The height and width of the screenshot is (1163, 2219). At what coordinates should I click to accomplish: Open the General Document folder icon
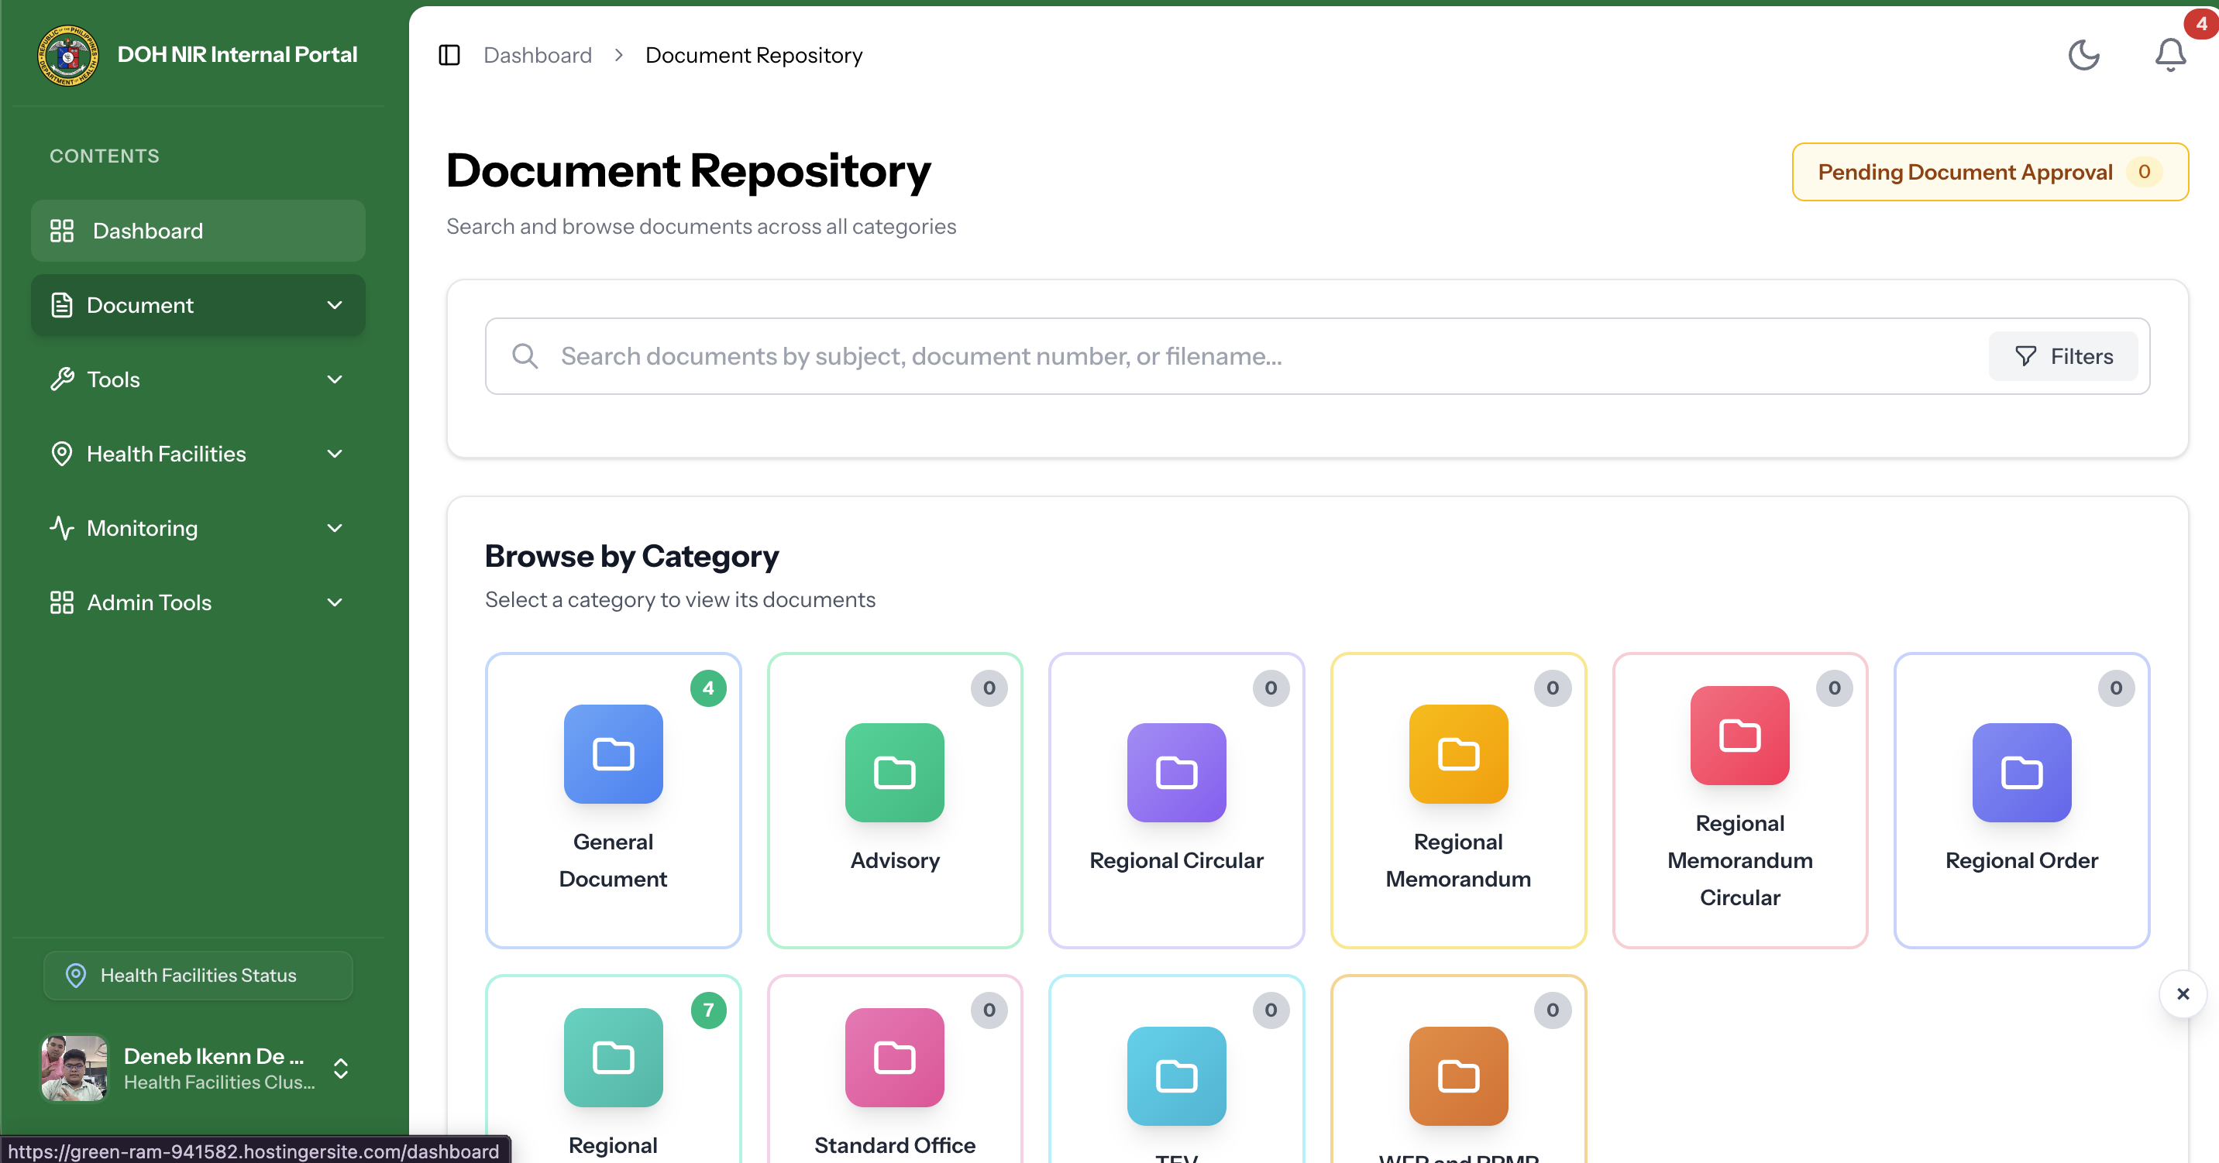click(614, 754)
